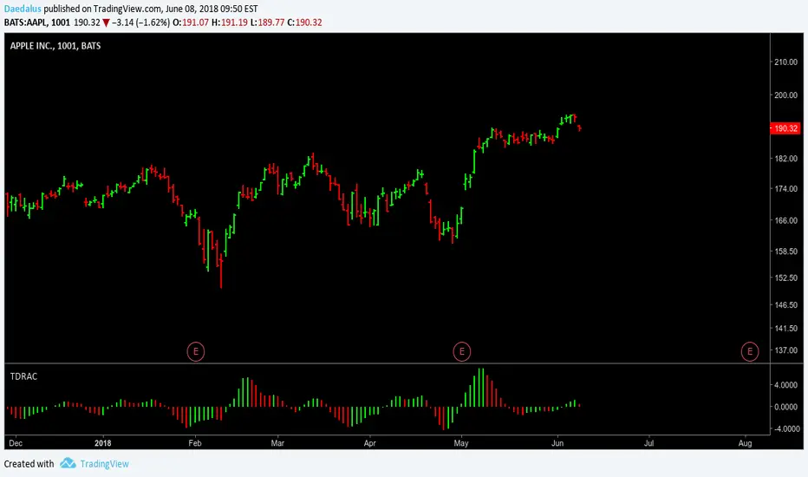Click the 166.00 price axis label
Screen dimensions: 808x477
785,220
